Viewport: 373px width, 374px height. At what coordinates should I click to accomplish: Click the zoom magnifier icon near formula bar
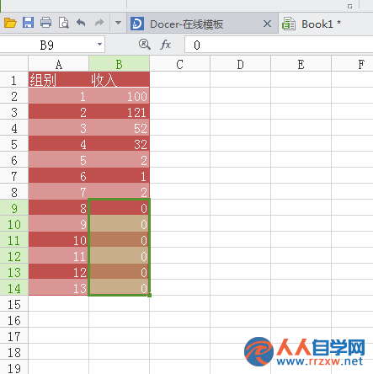pos(144,45)
